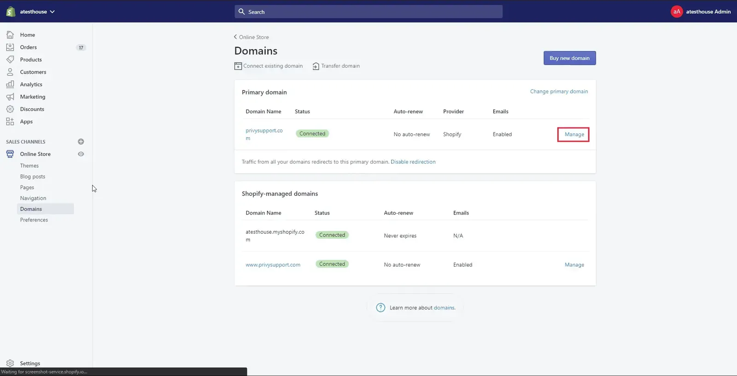Click the Discounts icon in sidebar
737x376 pixels.
10,110
